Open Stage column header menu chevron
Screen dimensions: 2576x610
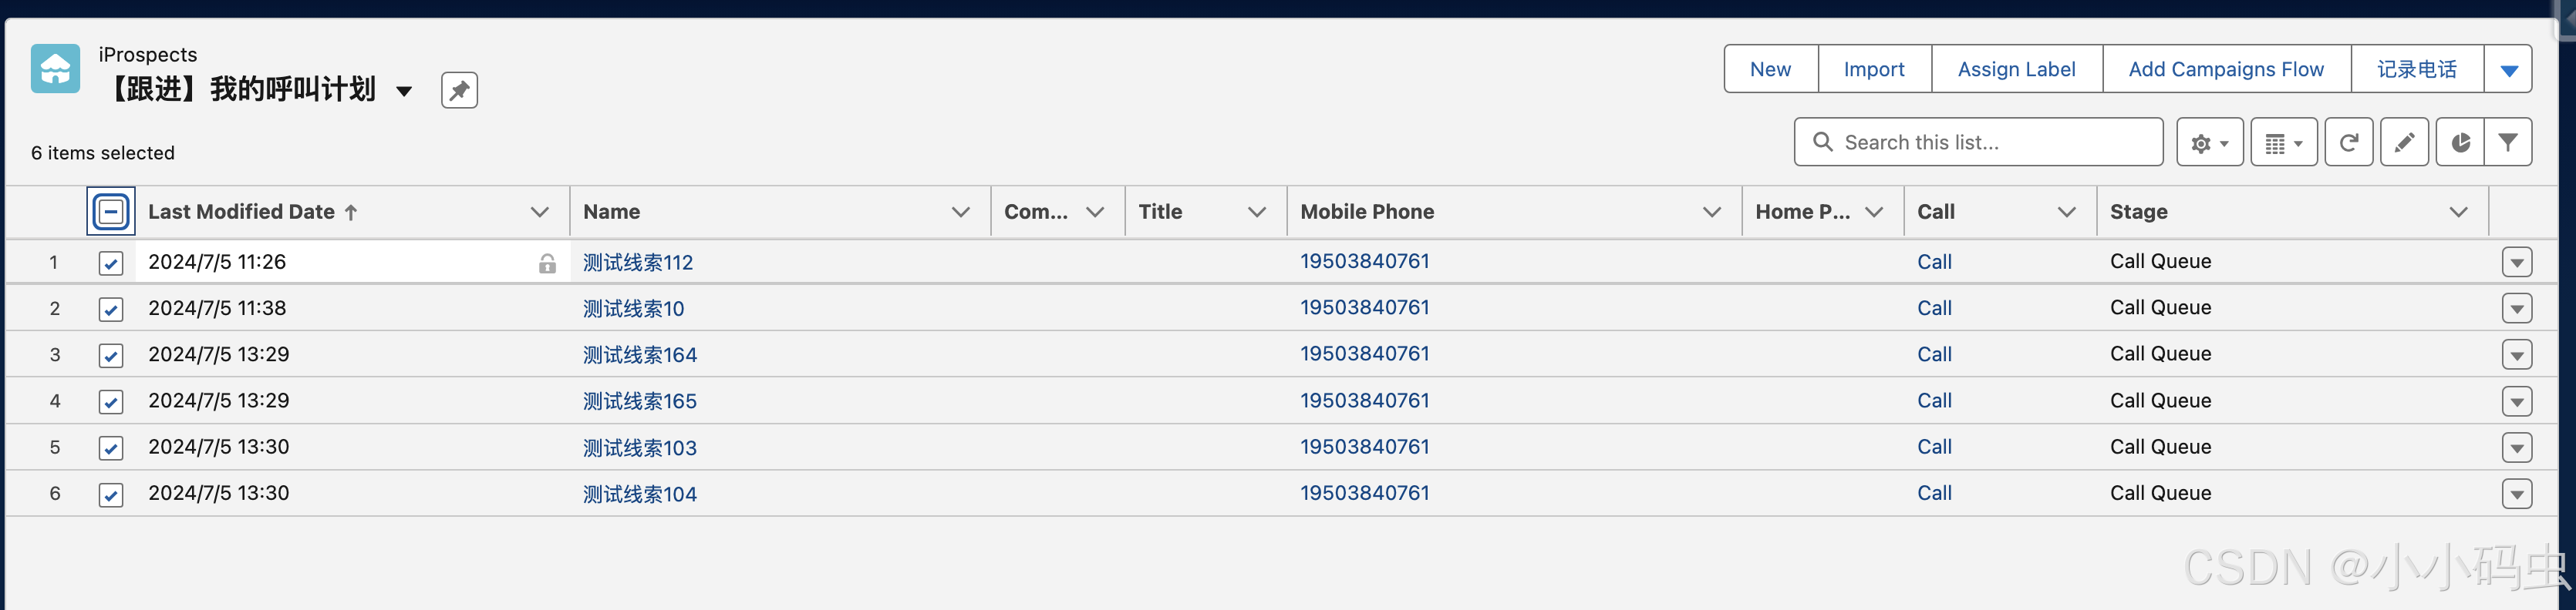(x=2459, y=212)
